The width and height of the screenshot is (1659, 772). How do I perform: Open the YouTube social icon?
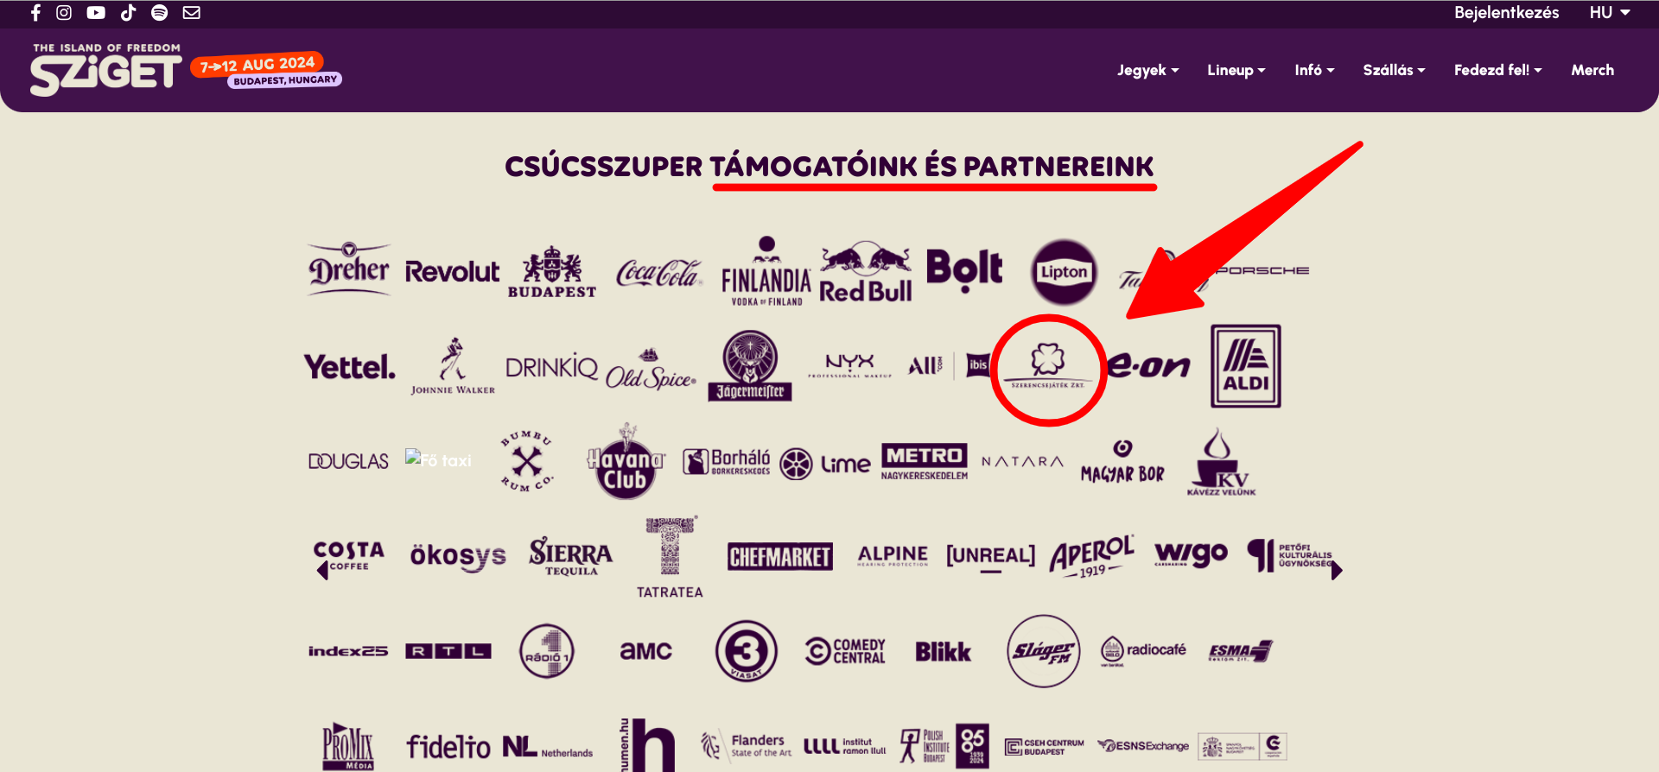(96, 13)
